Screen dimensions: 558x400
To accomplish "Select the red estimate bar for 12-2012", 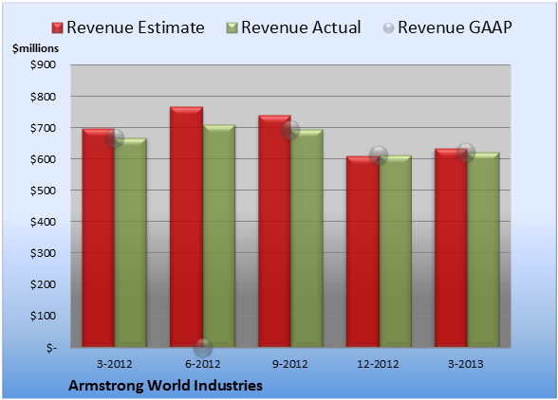I will click(x=363, y=251).
